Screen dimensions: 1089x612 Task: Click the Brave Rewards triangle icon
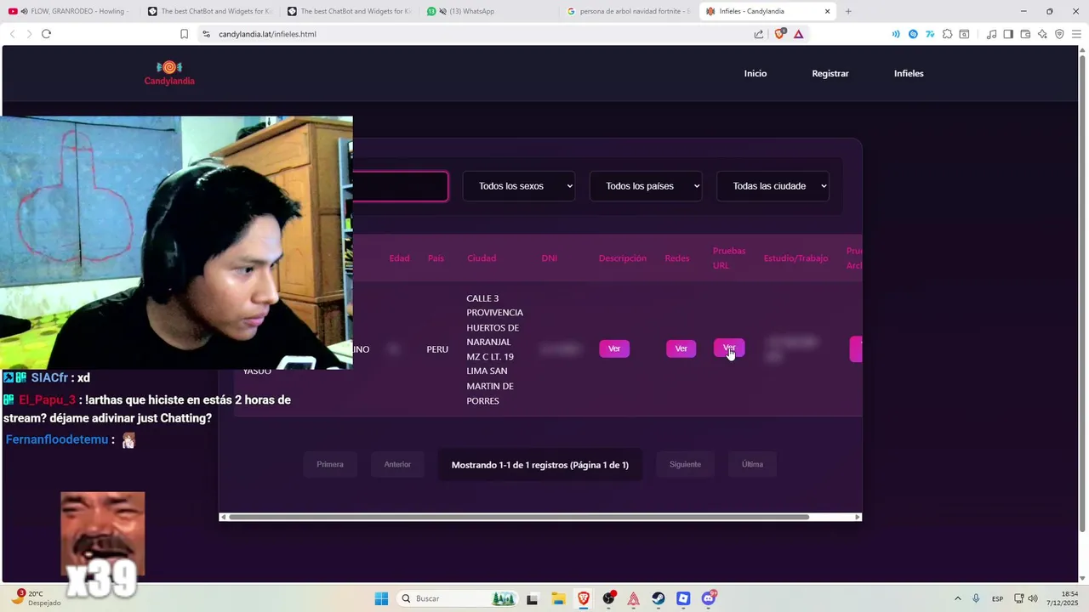click(798, 34)
